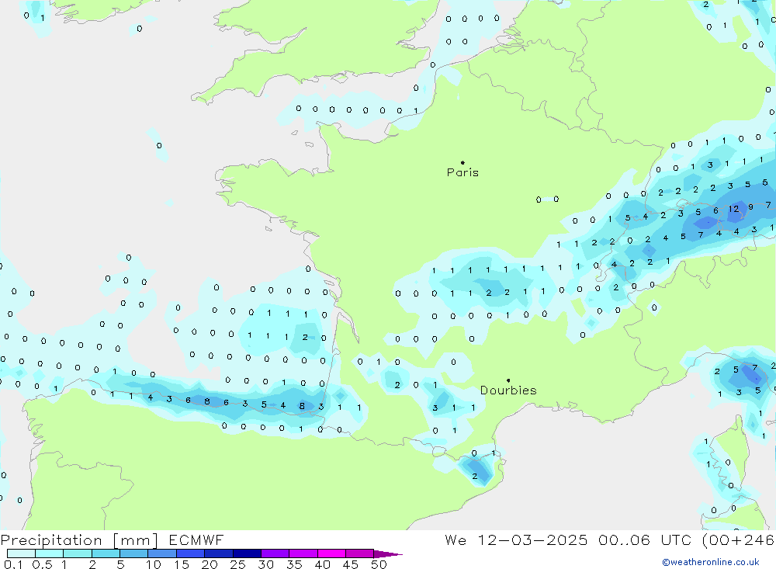Click the 00..06 time range text
This screenshot has width=776, height=569.
pos(624,540)
